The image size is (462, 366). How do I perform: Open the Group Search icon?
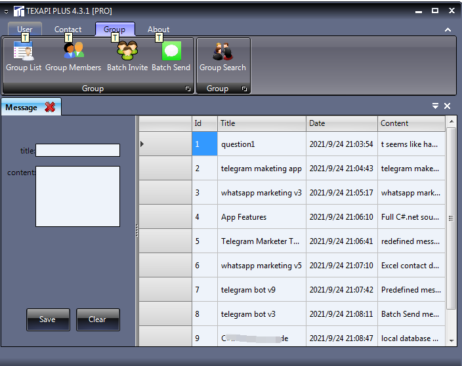coord(222,52)
